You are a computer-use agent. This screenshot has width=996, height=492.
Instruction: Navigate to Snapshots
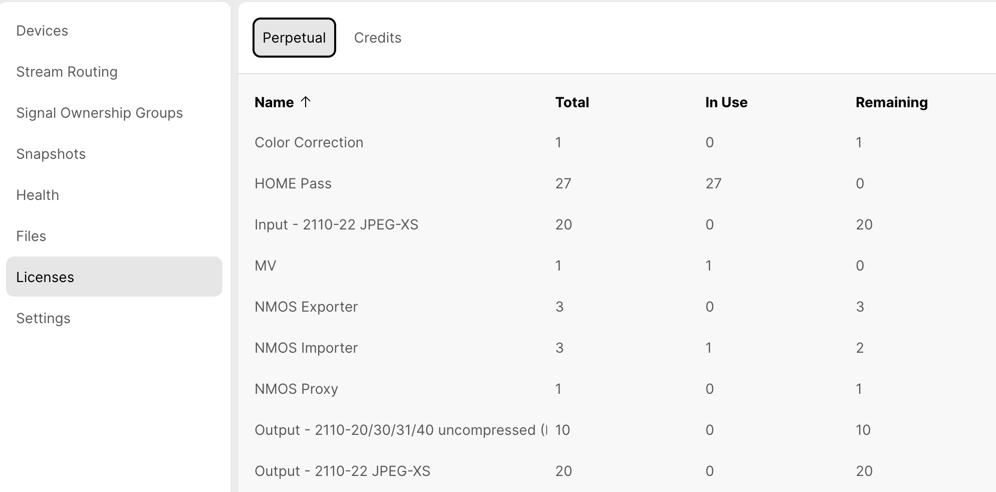click(51, 154)
